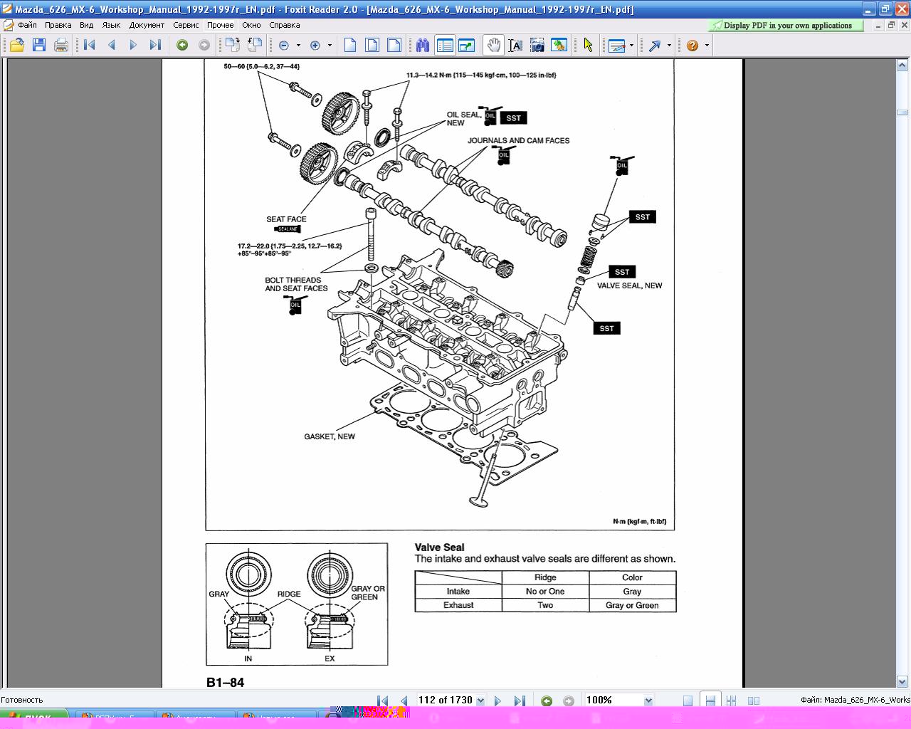This screenshot has width=911, height=729.
Task: Click the Open file folder icon
Action: [16, 46]
